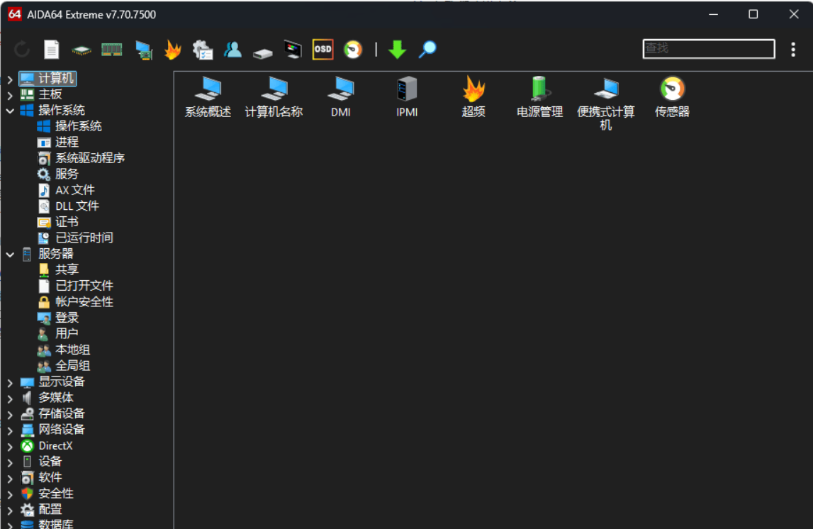Select the DirectX label in the tree
Viewport: 813px width, 529px height.
coord(55,445)
